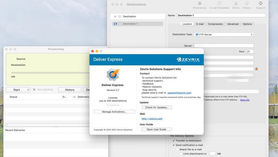Click the folder icon in Destination header
This screenshot has width=278, height=157.
click(120, 16)
